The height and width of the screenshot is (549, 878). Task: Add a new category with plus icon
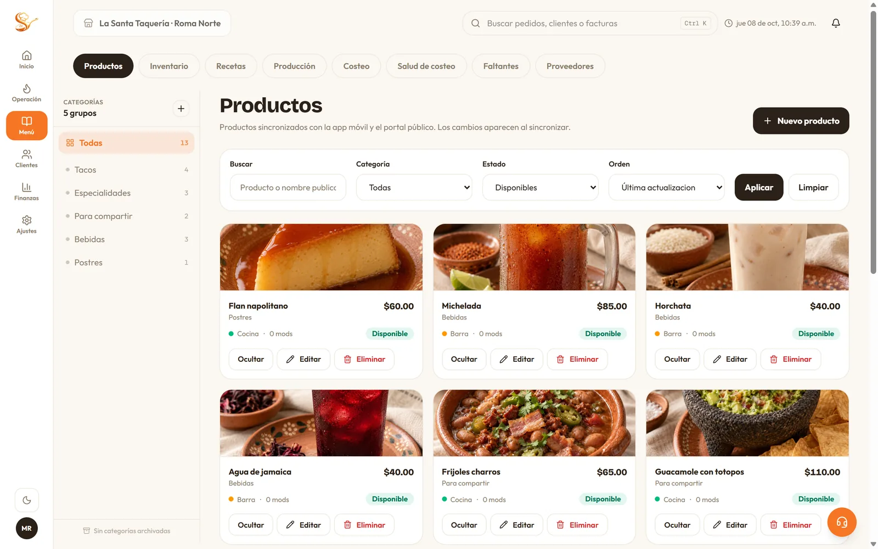click(x=181, y=109)
